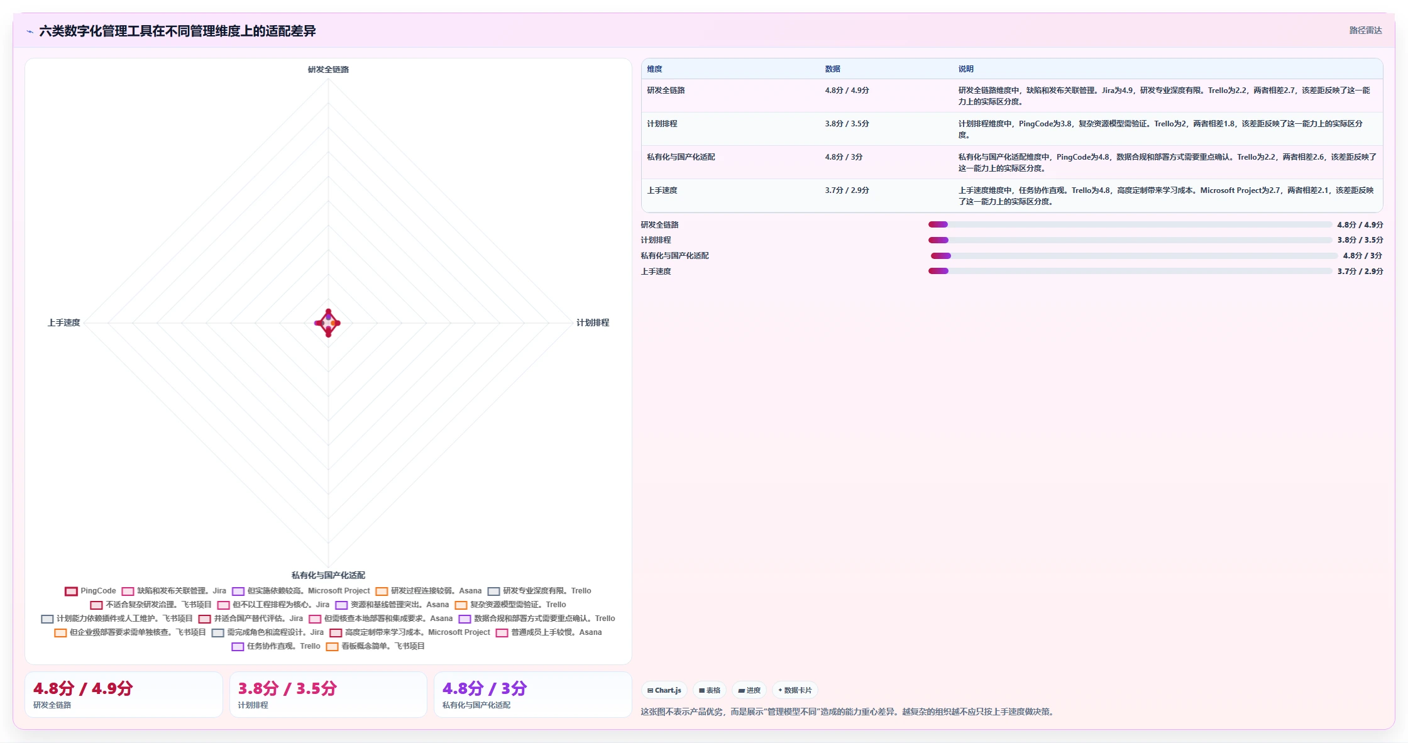
Task: Click the icon beside the chart title
Action: (30, 31)
